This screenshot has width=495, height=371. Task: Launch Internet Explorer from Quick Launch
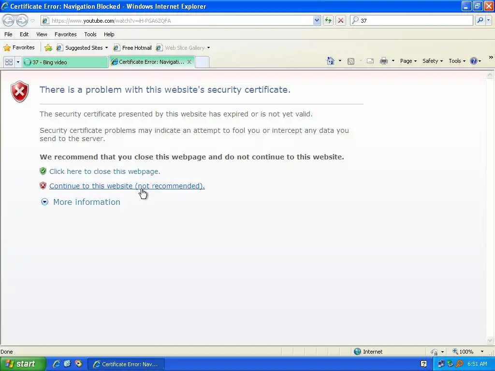(56, 364)
